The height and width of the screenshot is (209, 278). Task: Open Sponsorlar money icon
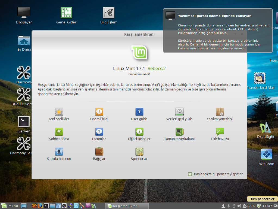(x=139, y=152)
